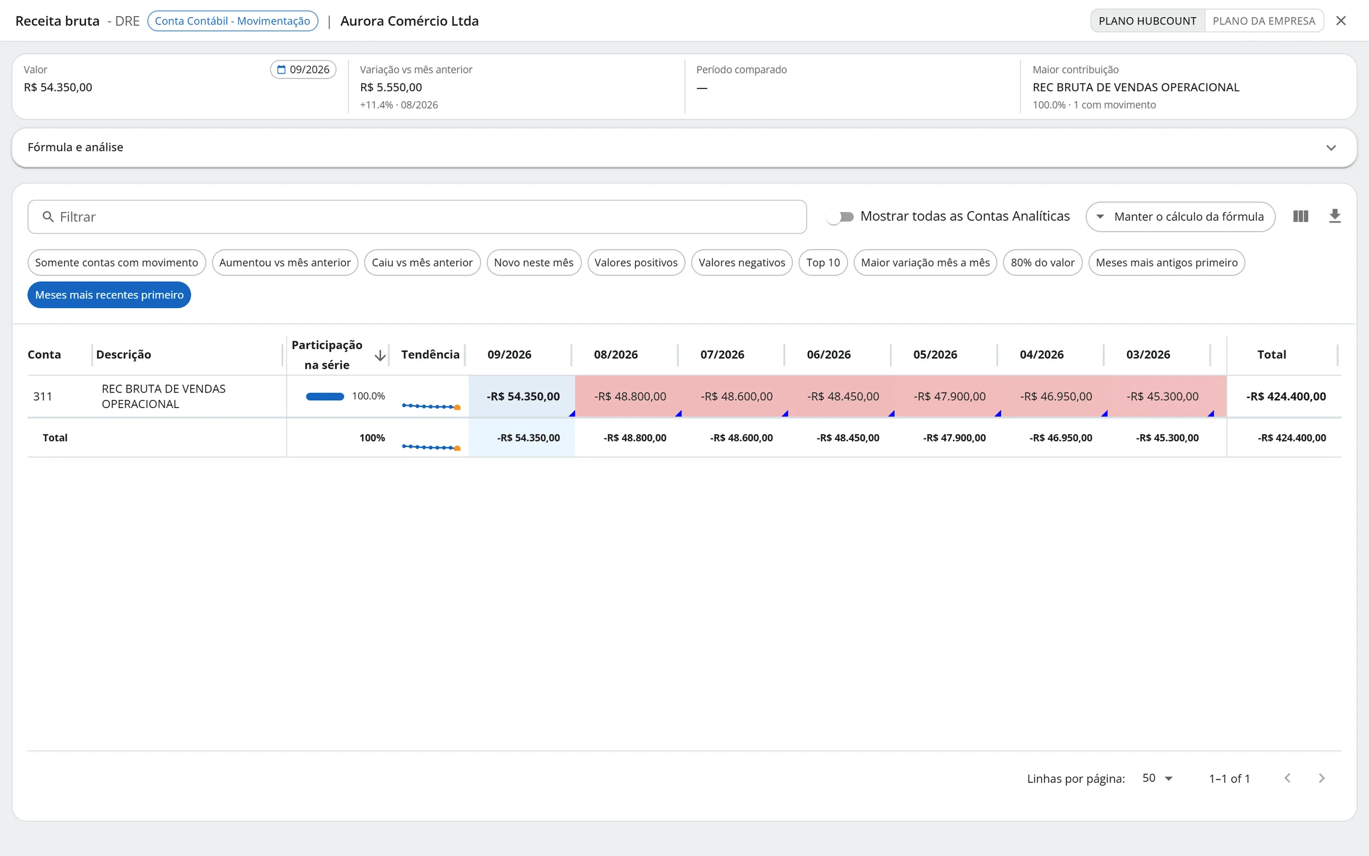
Task: Expand the Fórmula e análise section
Action: coord(684,147)
